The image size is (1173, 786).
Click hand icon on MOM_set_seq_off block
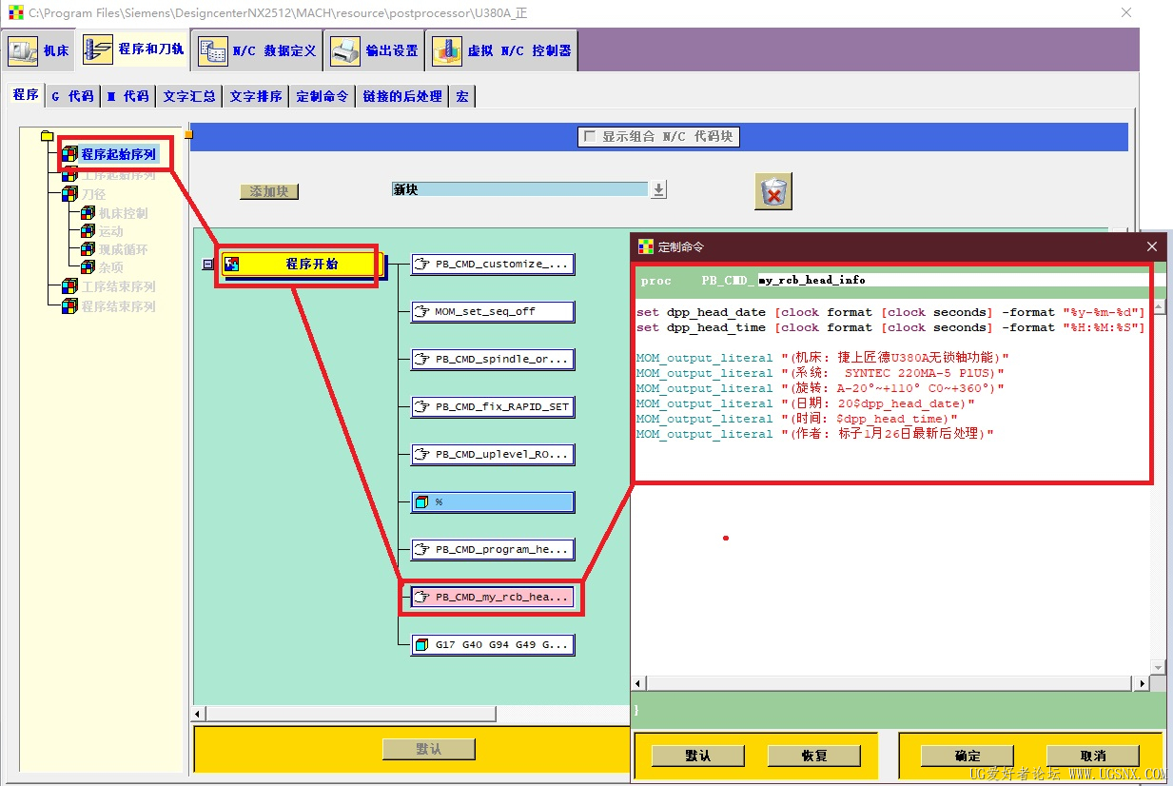[x=421, y=311]
